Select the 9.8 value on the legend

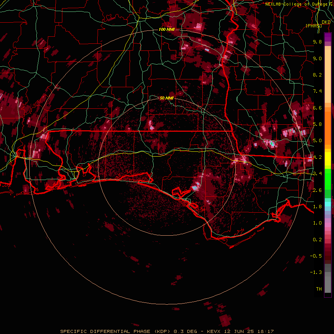317,42
